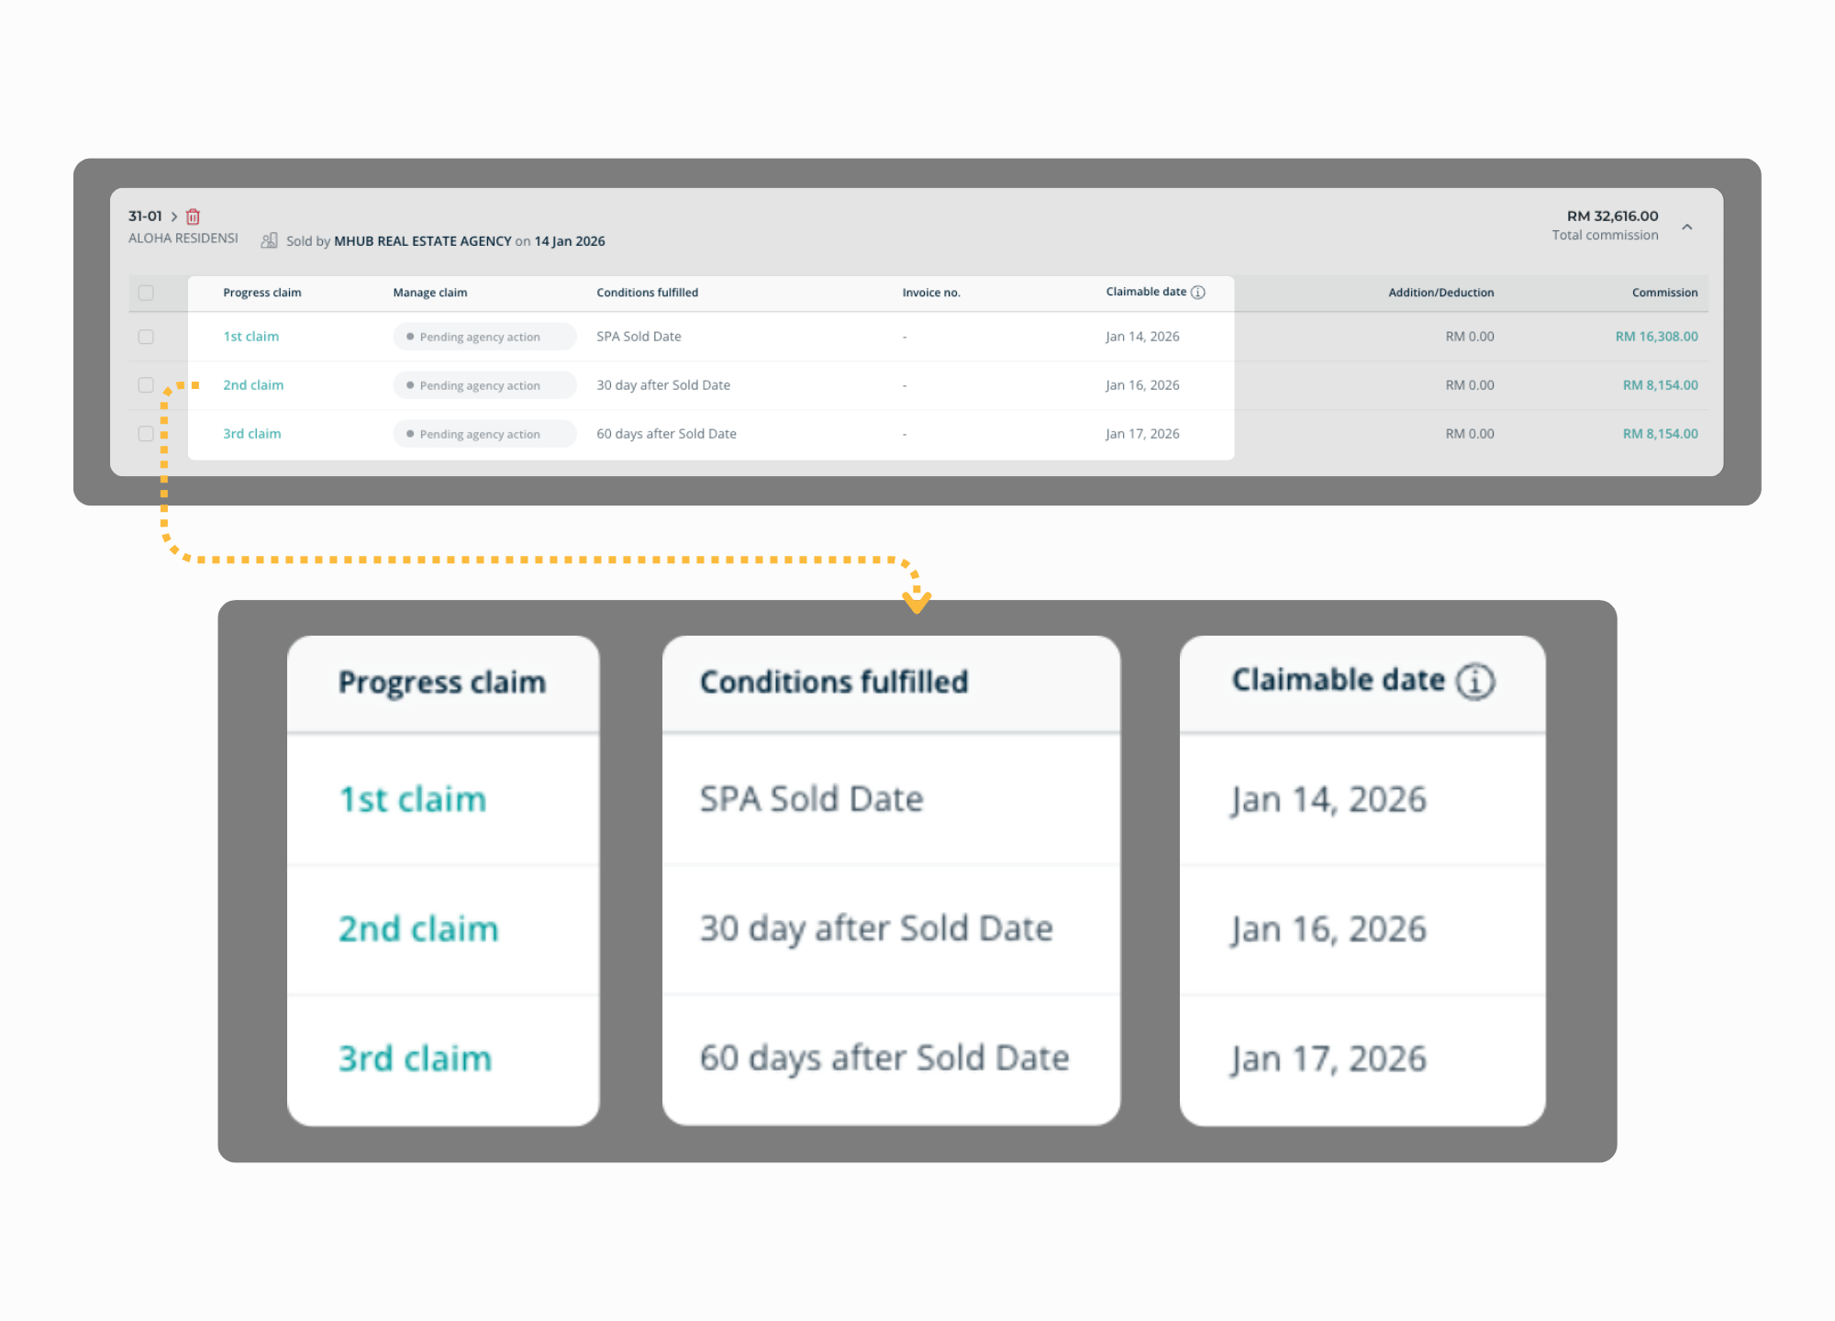Click the MHUB REAL ESTATE AGENCY name

point(422,241)
